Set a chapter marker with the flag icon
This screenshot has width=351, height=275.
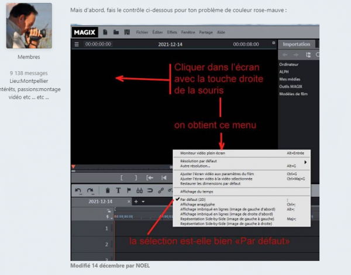point(129,190)
